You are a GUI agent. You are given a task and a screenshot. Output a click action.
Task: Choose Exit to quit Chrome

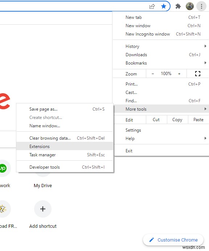pyautogui.click(x=160, y=151)
